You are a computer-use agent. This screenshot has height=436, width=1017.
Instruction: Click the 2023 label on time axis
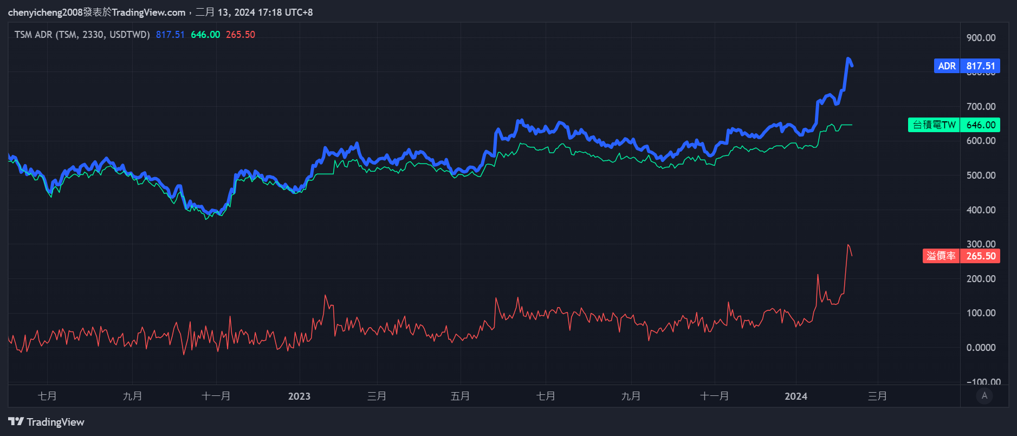pos(299,396)
